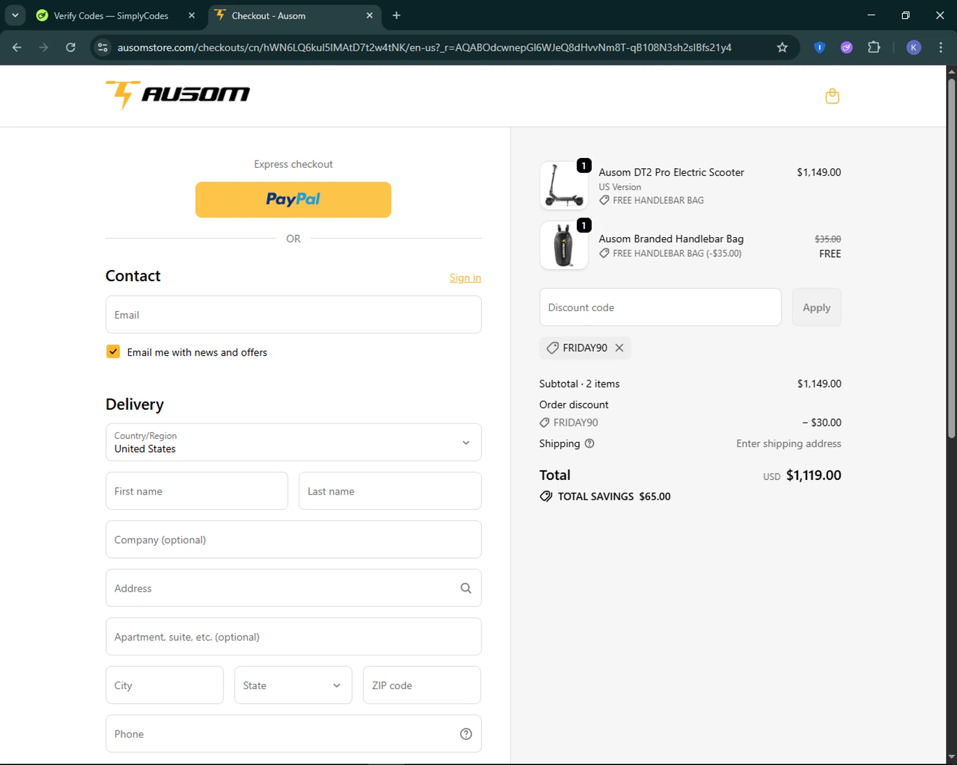Click the Address search magnifier icon
Viewport: 957px width, 765px height.
coord(466,588)
